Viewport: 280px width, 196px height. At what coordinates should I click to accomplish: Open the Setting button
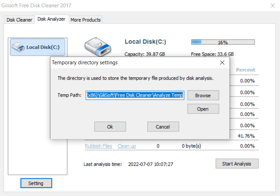pos(36,183)
